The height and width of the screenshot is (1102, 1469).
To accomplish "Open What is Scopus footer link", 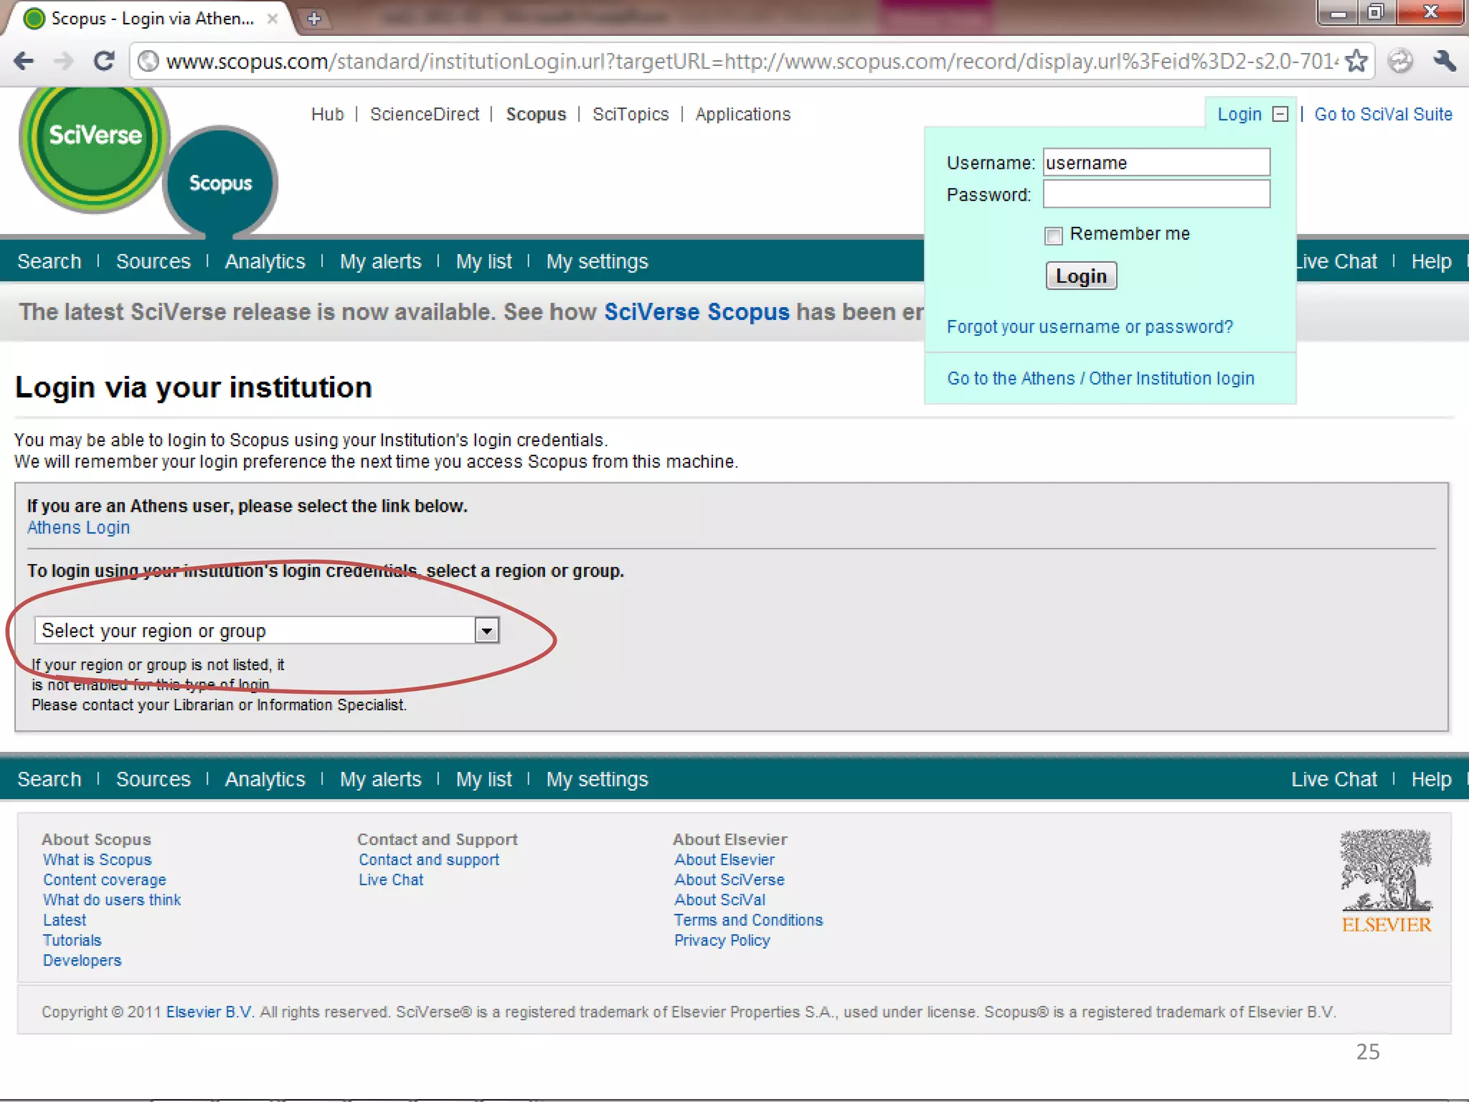I will pyautogui.click(x=97, y=860).
